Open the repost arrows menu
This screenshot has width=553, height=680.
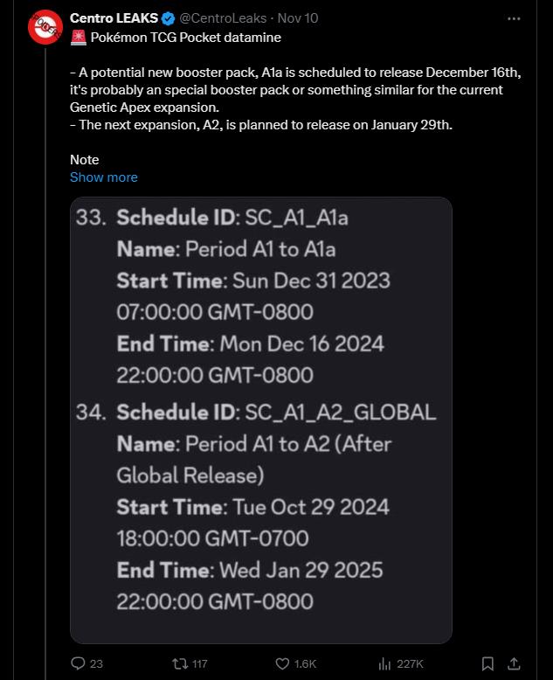pyautogui.click(x=181, y=663)
